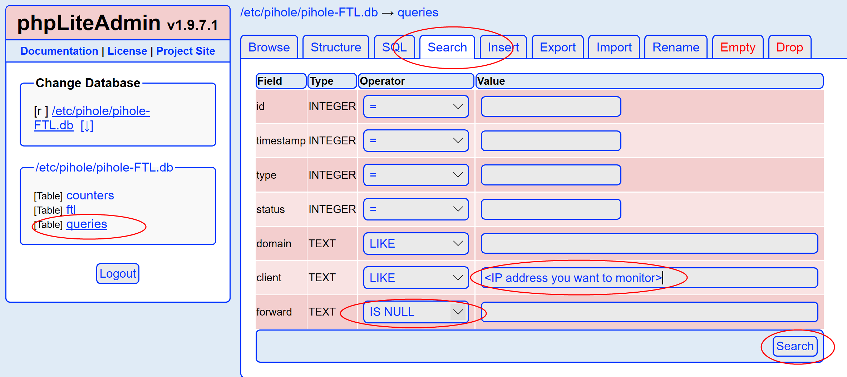
Task: Open the queries table link
Action: coord(87,224)
